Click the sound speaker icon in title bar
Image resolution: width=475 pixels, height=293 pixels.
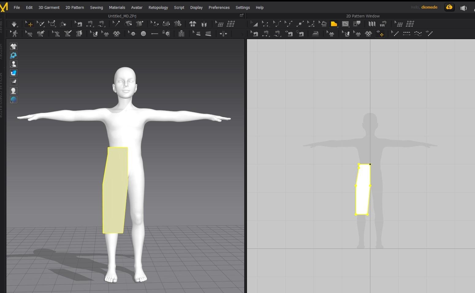pos(463,8)
